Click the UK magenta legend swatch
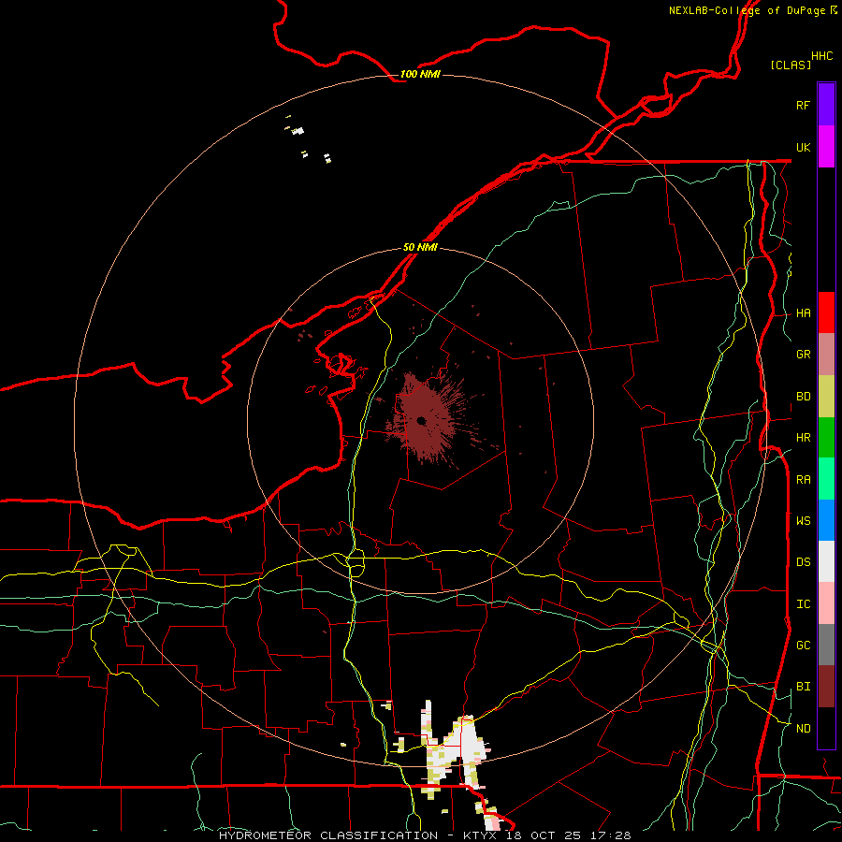The image size is (842, 842). pos(826,147)
